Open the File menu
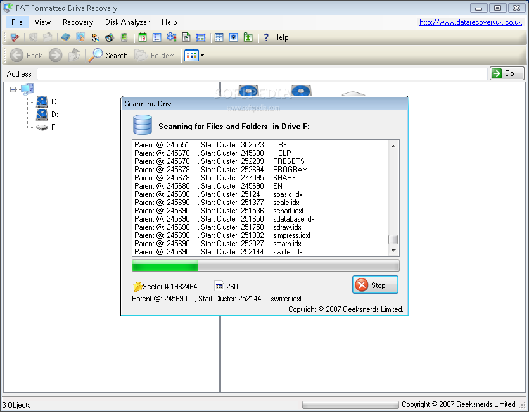The image size is (529, 412). point(17,22)
